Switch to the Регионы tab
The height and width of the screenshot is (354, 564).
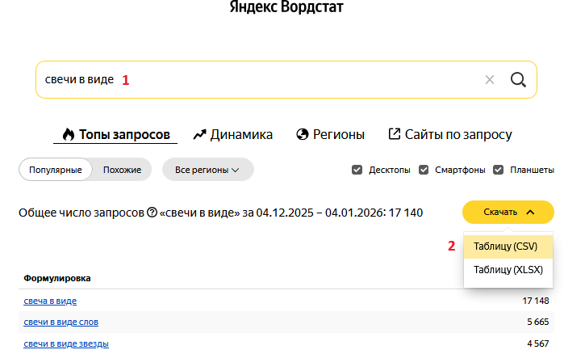tap(330, 134)
